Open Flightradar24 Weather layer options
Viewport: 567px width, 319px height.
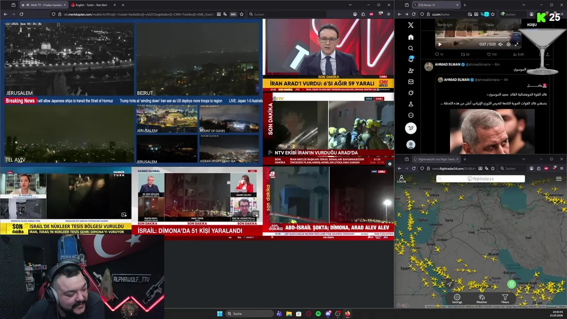(482, 299)
